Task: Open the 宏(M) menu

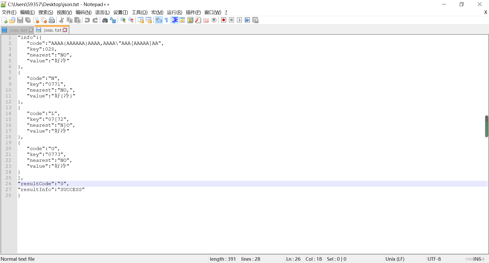Action: [x=157, y=12]
